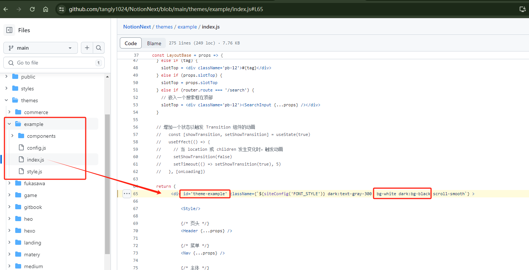Switch to the Blame view tab

[x=154, y=43]
